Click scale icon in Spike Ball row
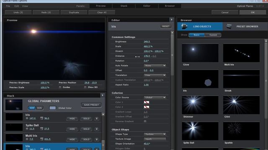Viewport: 268px width, 150px height. (42, 129)
